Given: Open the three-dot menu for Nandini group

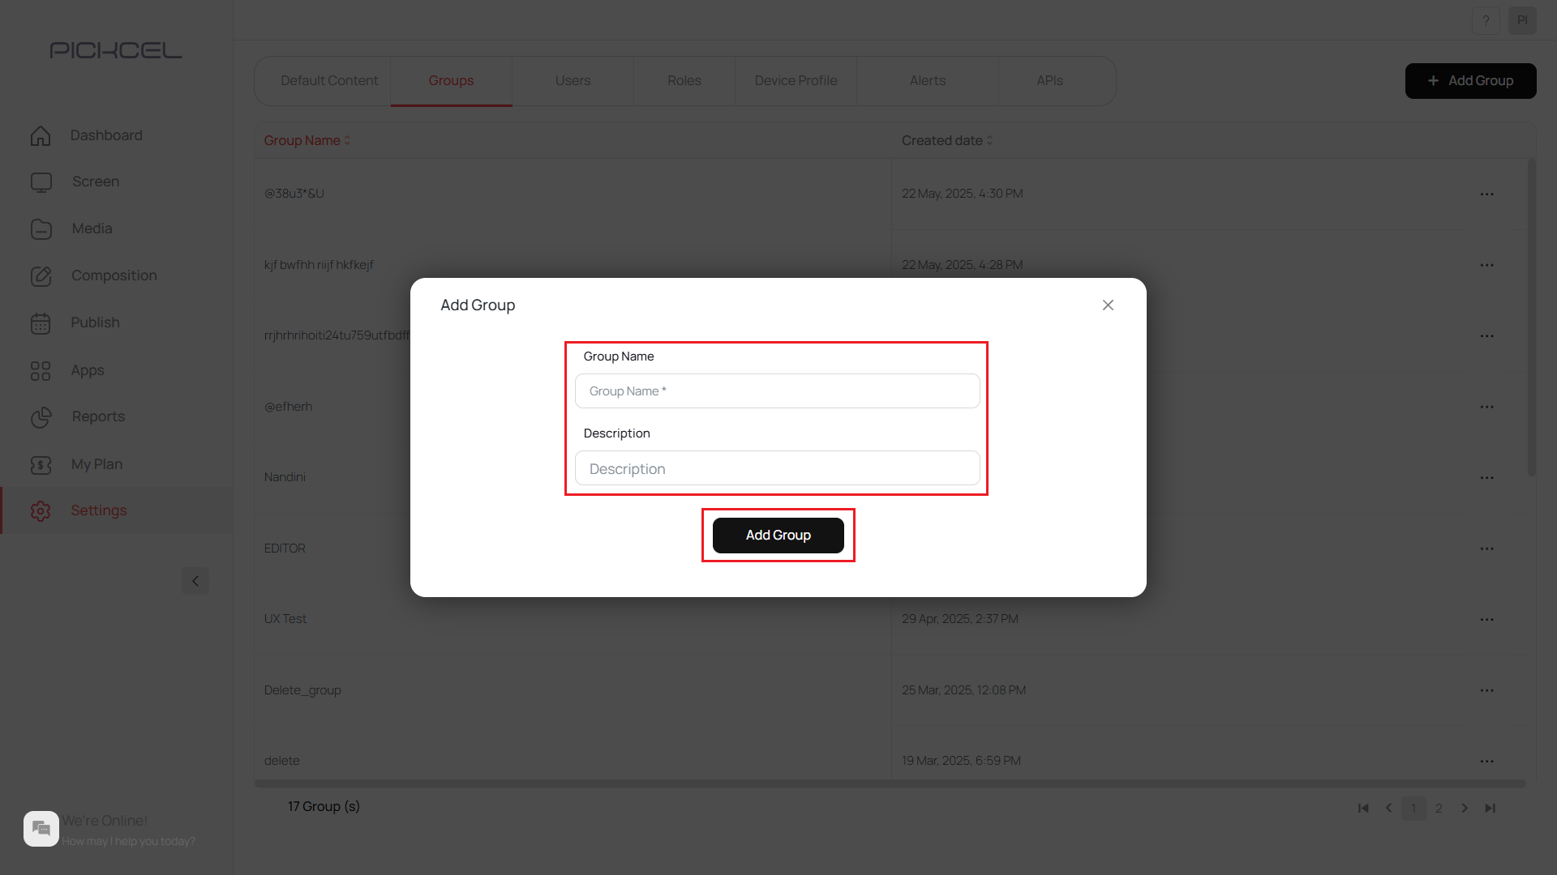Looking at the screenshot, I should [x=1487, y=477].
